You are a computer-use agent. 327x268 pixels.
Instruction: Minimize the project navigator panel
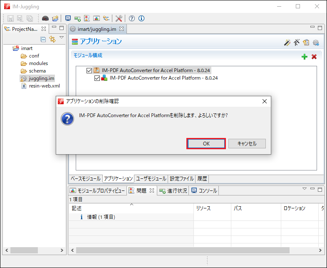point(54,27)
